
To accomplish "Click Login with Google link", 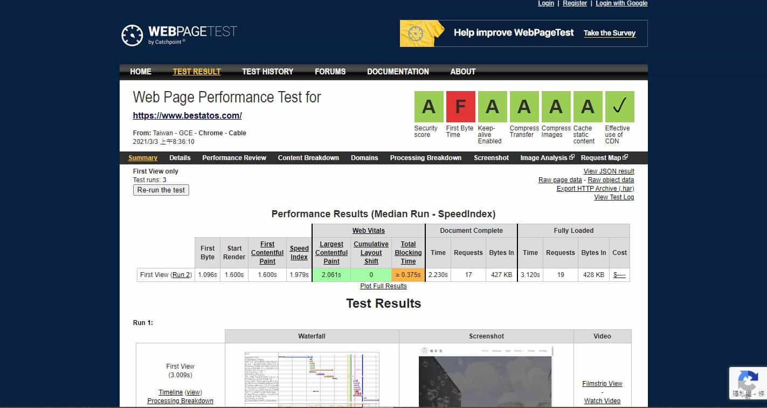I will [x=621, y=3].
